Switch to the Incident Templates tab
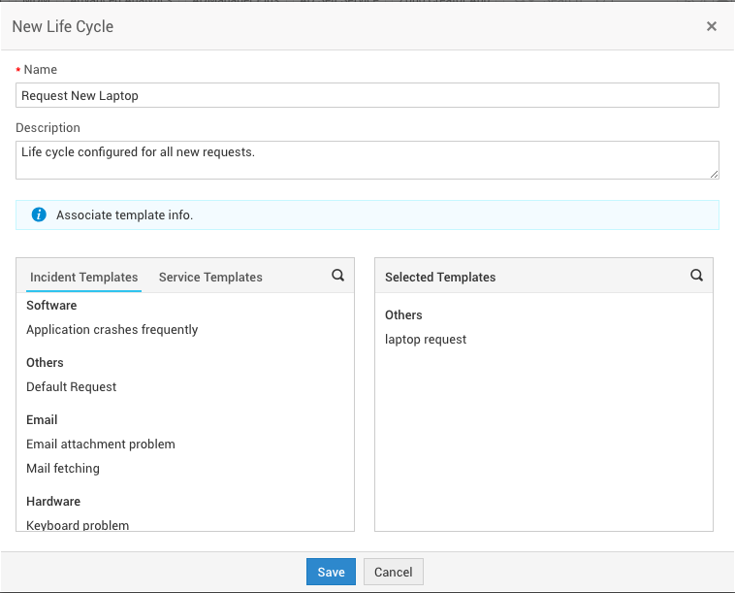The height and width of the screenshot is (593, 735). point(83,278)
